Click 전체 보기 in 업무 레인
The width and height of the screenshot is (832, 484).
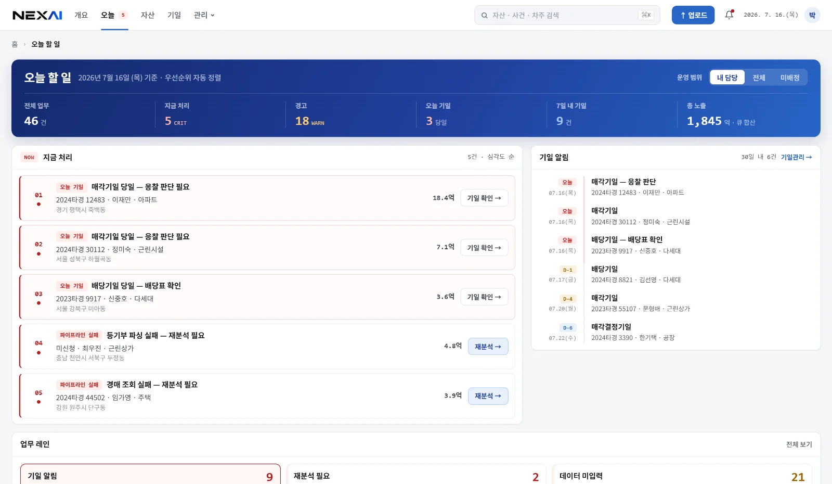(x=799, y=444)
